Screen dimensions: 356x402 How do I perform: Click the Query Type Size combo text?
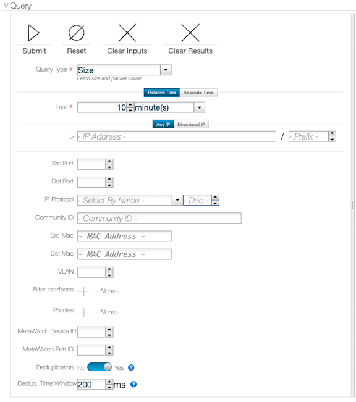119,70
